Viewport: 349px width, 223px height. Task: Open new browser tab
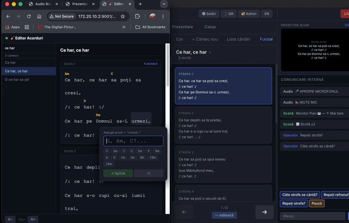click(140, 4)
